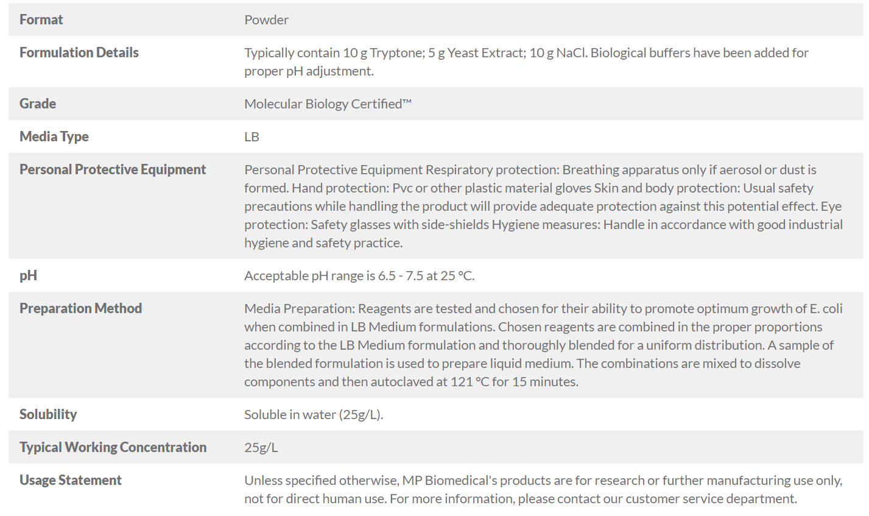Click the Media Preparation paragraph text

[543, 345]
